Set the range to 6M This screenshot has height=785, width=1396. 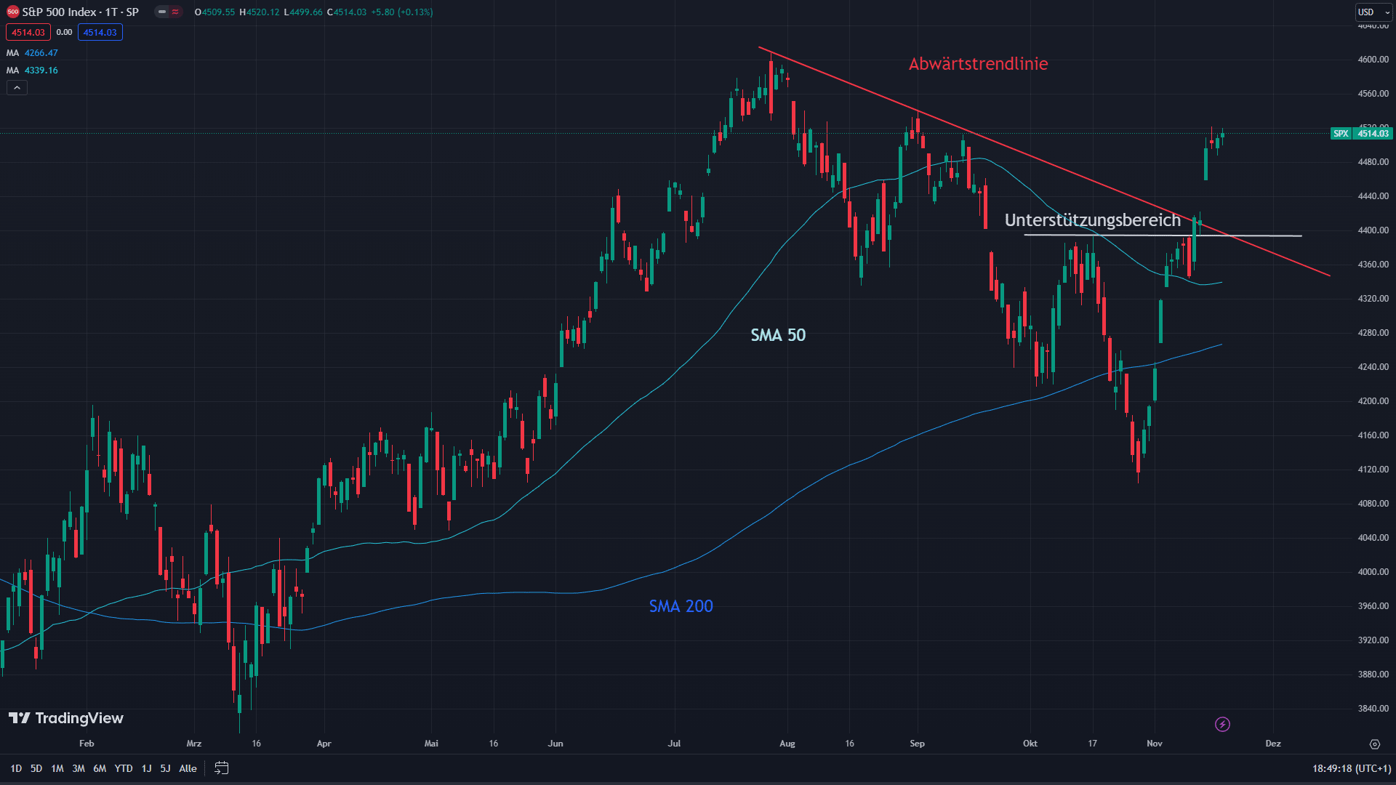[100, 768]
